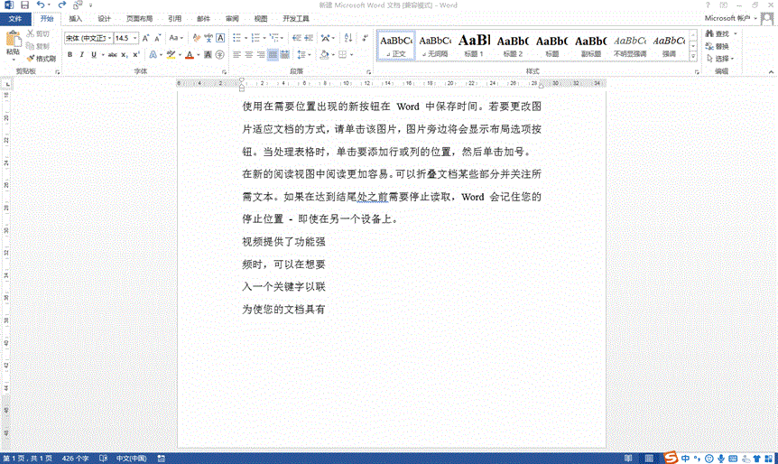Toggle Bold formatting
The width and height of the screenshot is (778, 464).
pos(69,55)
